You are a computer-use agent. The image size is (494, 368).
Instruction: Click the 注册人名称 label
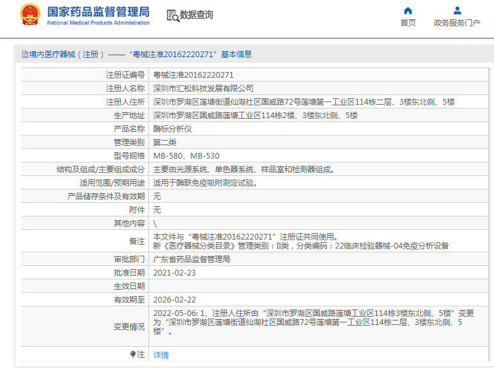[x=125, y=89]
